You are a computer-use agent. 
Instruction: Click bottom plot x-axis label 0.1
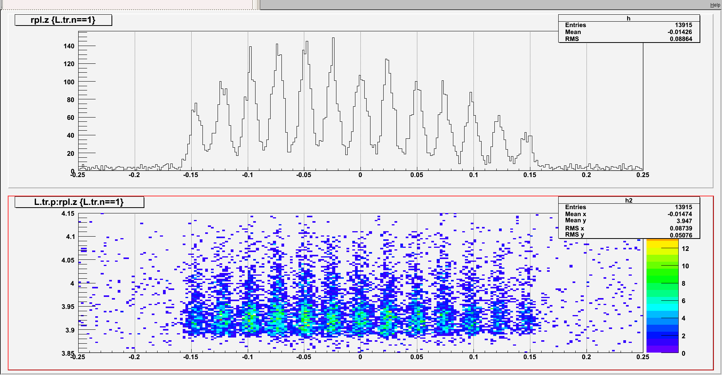pos(473,357)
